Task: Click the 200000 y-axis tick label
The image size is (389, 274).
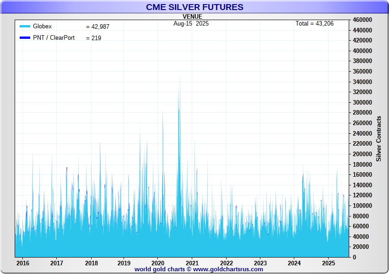Action: (362, 154)
